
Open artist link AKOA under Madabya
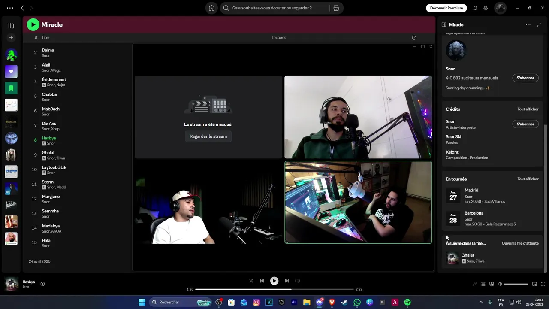(56, 231)
